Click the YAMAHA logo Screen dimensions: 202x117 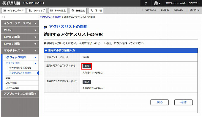(11, 3)
